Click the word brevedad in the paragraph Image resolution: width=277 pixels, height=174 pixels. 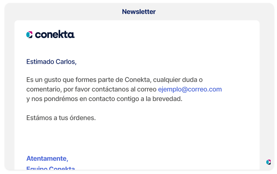[167, 99]
